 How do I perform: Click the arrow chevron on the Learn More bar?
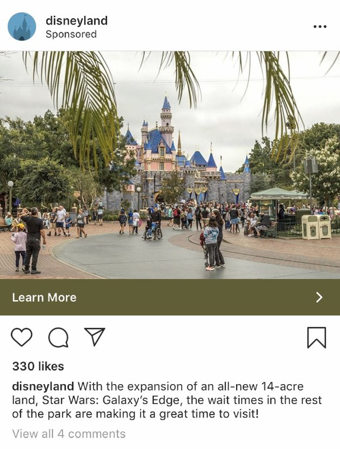click(319, 297)
